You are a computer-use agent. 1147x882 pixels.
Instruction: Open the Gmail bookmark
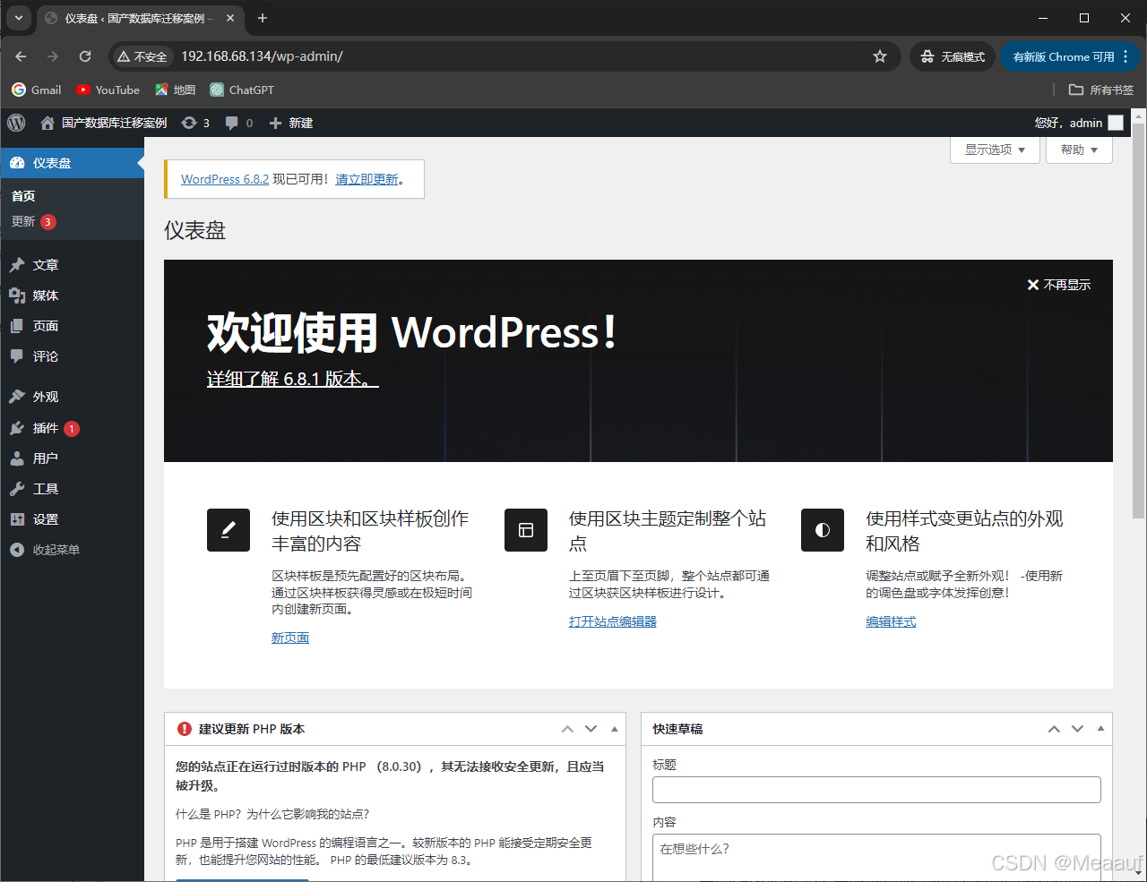pos(37,90)
